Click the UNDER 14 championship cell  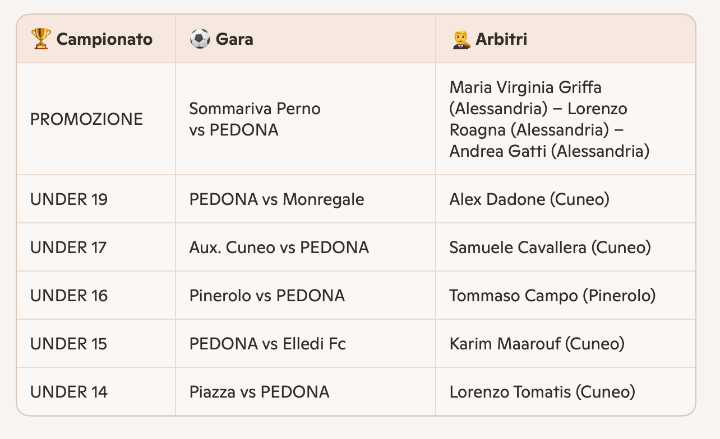(68, 392)
